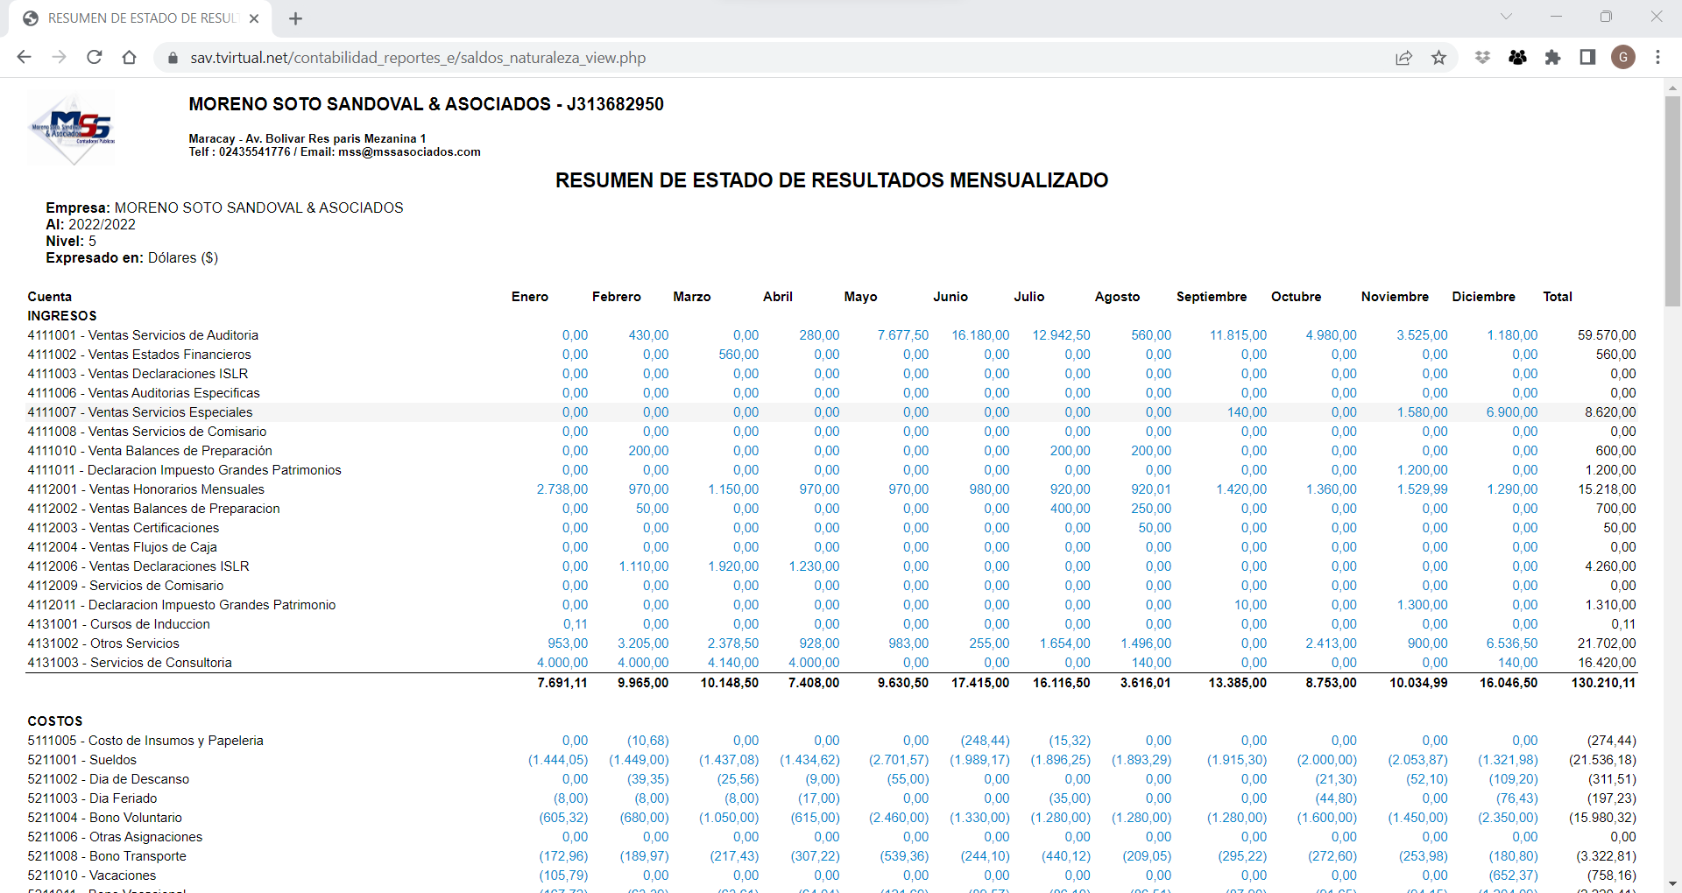Open Marzo 560,00 for Estados Financieros
Screen dimensions: 1682x893
tap(739, 355)
